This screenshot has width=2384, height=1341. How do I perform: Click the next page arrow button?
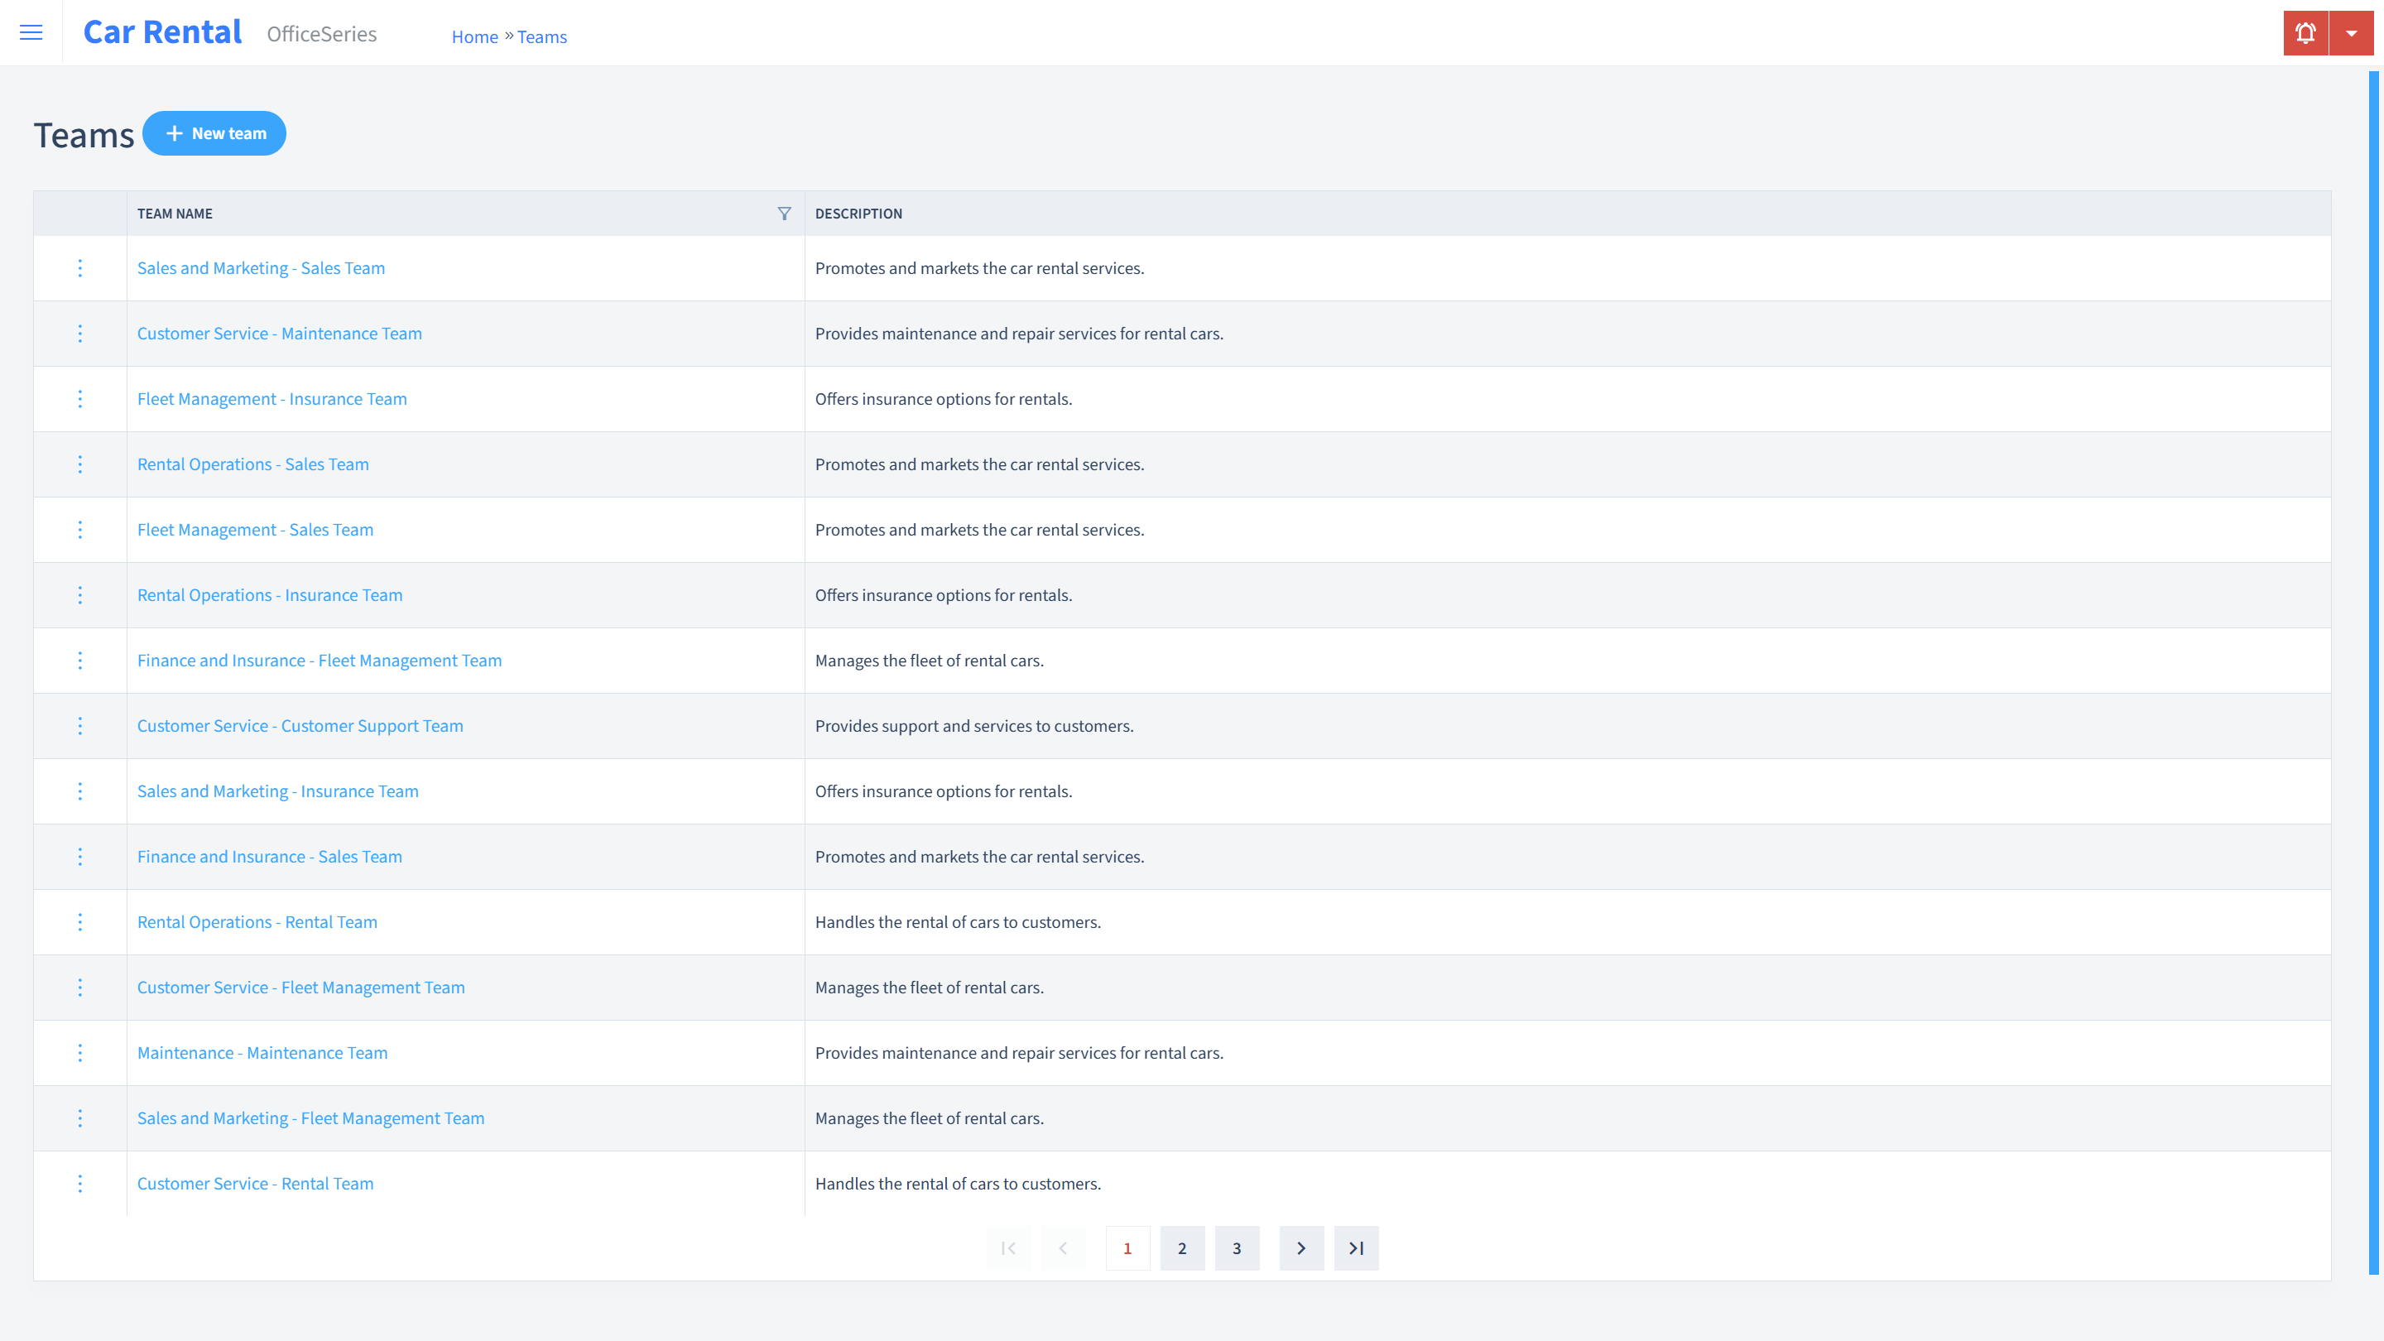point(1302,1247)
